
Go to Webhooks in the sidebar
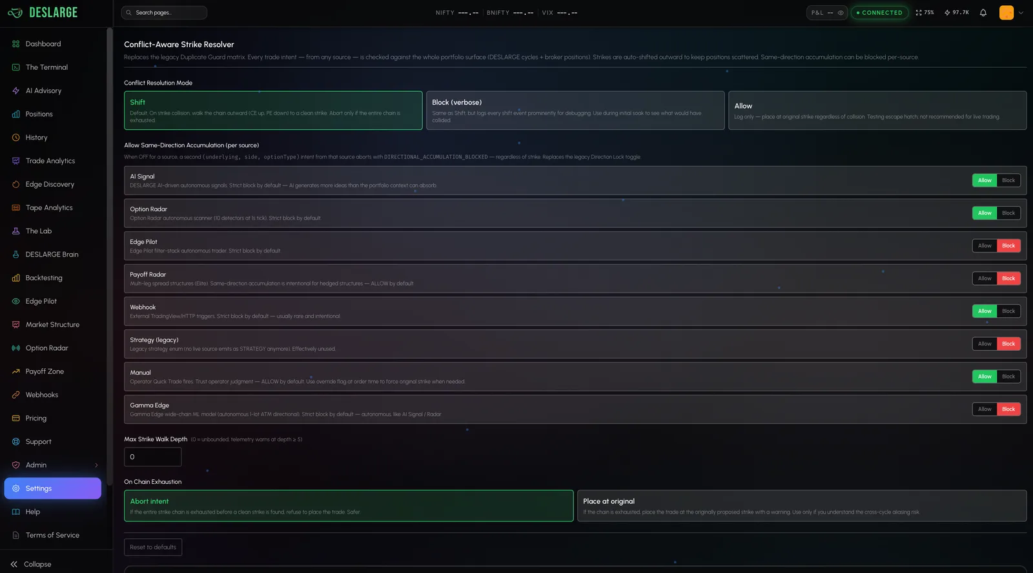click(53, 395)
